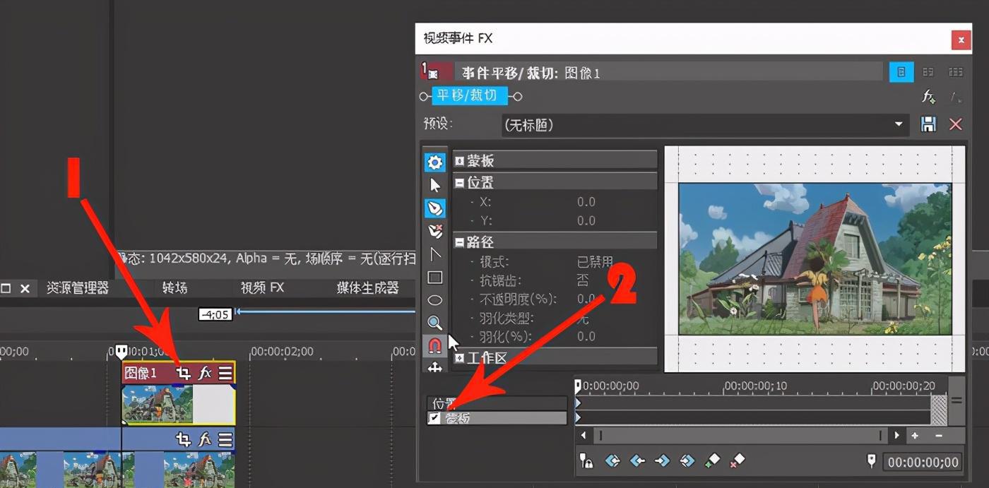Collapse the 路径 properties section
989x488 pixels.
459,242
